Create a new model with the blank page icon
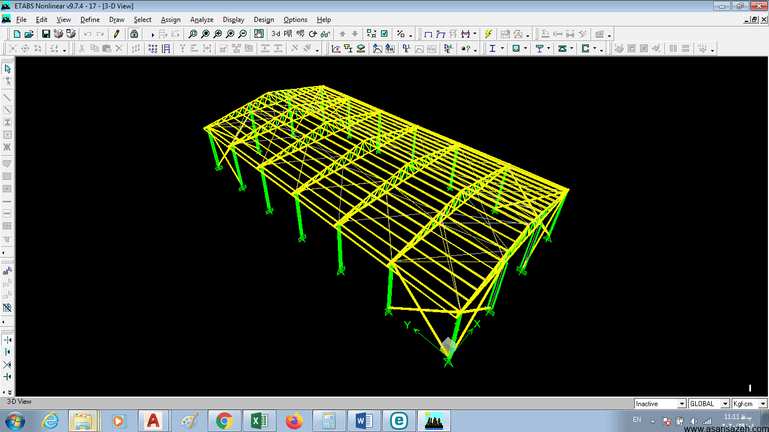 tap(17, 34)
